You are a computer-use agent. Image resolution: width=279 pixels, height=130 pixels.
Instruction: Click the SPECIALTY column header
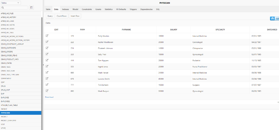click(220, 30)
